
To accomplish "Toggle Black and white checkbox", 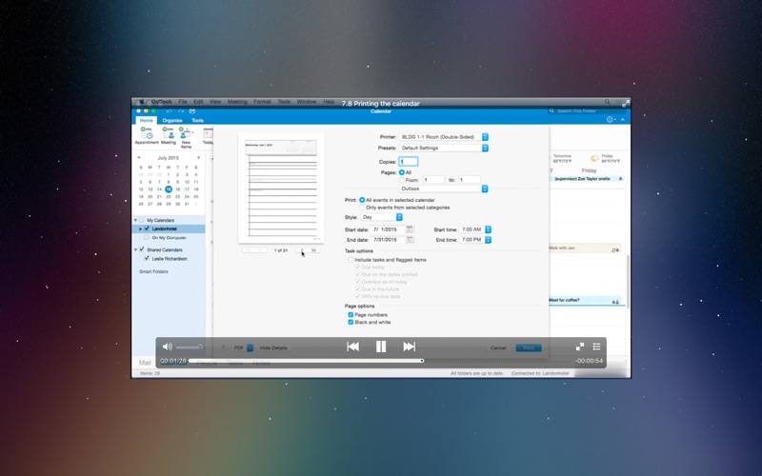I will [351, 322].
